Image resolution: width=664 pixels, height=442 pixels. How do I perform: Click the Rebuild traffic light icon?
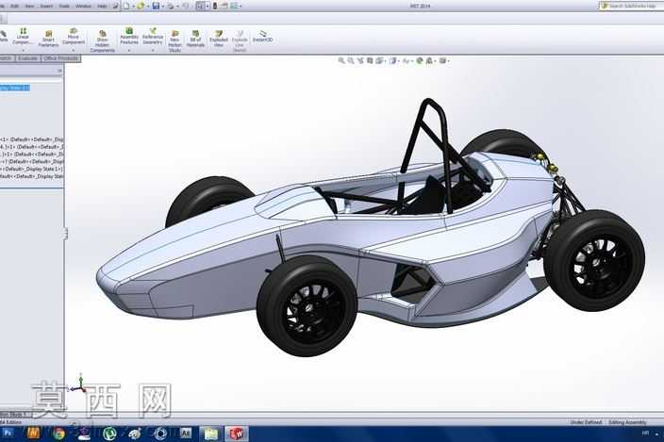click(215, 6)
